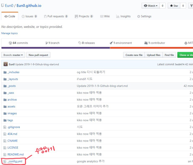193x165 pixels.
Task: Open the tags folder
Action: coord(10,120)
